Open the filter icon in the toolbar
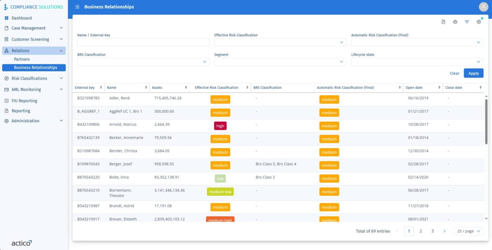 (467, 22)
